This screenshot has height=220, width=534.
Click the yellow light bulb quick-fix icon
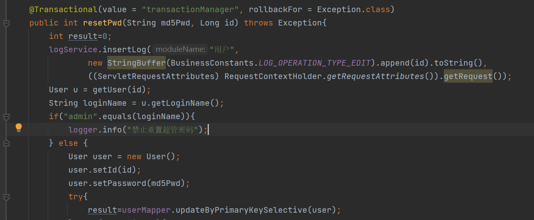click(19, 128)
